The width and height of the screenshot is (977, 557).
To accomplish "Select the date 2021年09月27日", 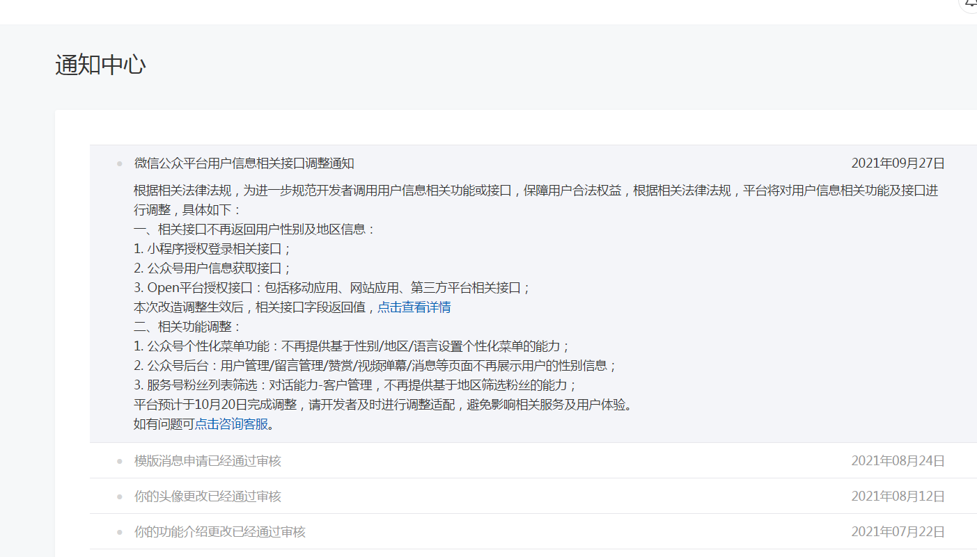I will click(x=898, y=163).
